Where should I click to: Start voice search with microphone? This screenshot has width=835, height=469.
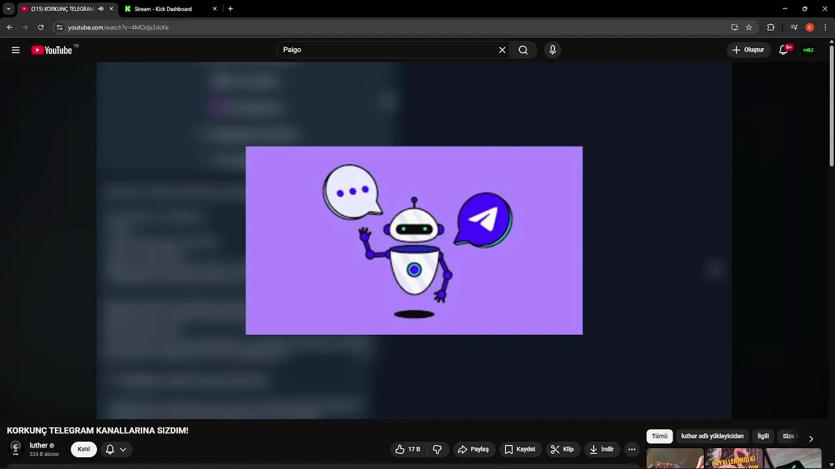coord(553,50)
